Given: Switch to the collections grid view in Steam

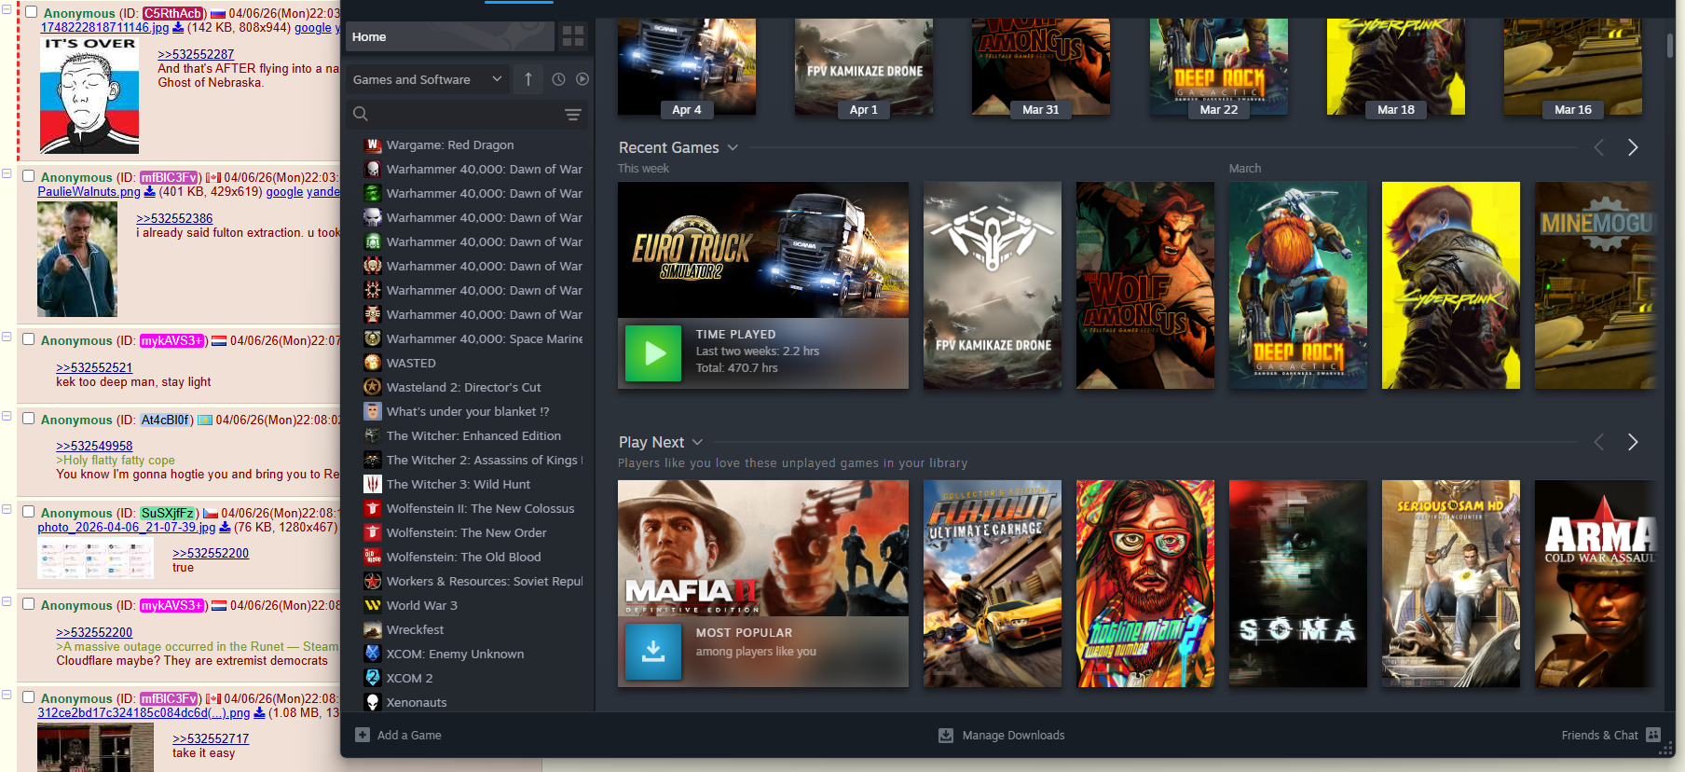Looking at the screenshot, I should coord(573,36).
